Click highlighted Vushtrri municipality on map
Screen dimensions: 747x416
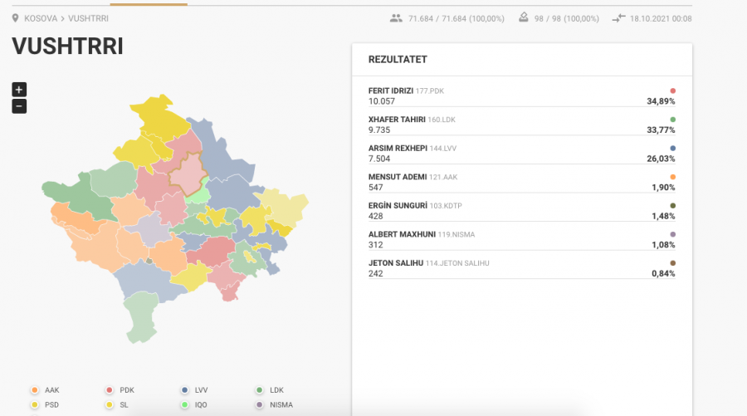point(188,174)
